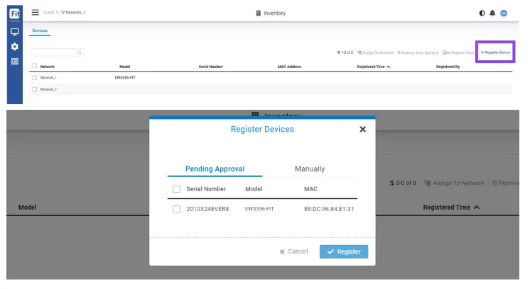Sort by Model column in top table
Screen dimensions: 530x289
(x=125, y=67)
